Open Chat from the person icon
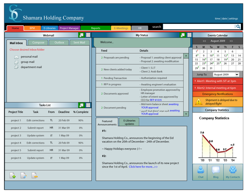The height and width of the screenshot is (194, 247). coord(200,170)
